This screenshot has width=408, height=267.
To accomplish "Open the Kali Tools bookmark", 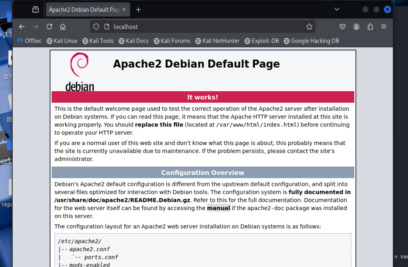I will pyautogui.click(x=98, y=41).
